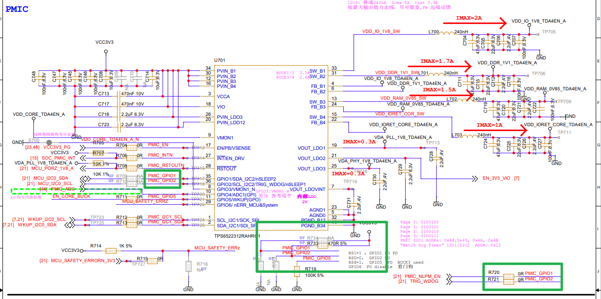The image size is (601, 299).
Task: Click the MCU_I2C0_SDA net label
Action: point(50,178)
